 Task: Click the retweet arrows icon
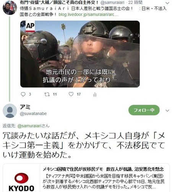(x=47, y=94)
